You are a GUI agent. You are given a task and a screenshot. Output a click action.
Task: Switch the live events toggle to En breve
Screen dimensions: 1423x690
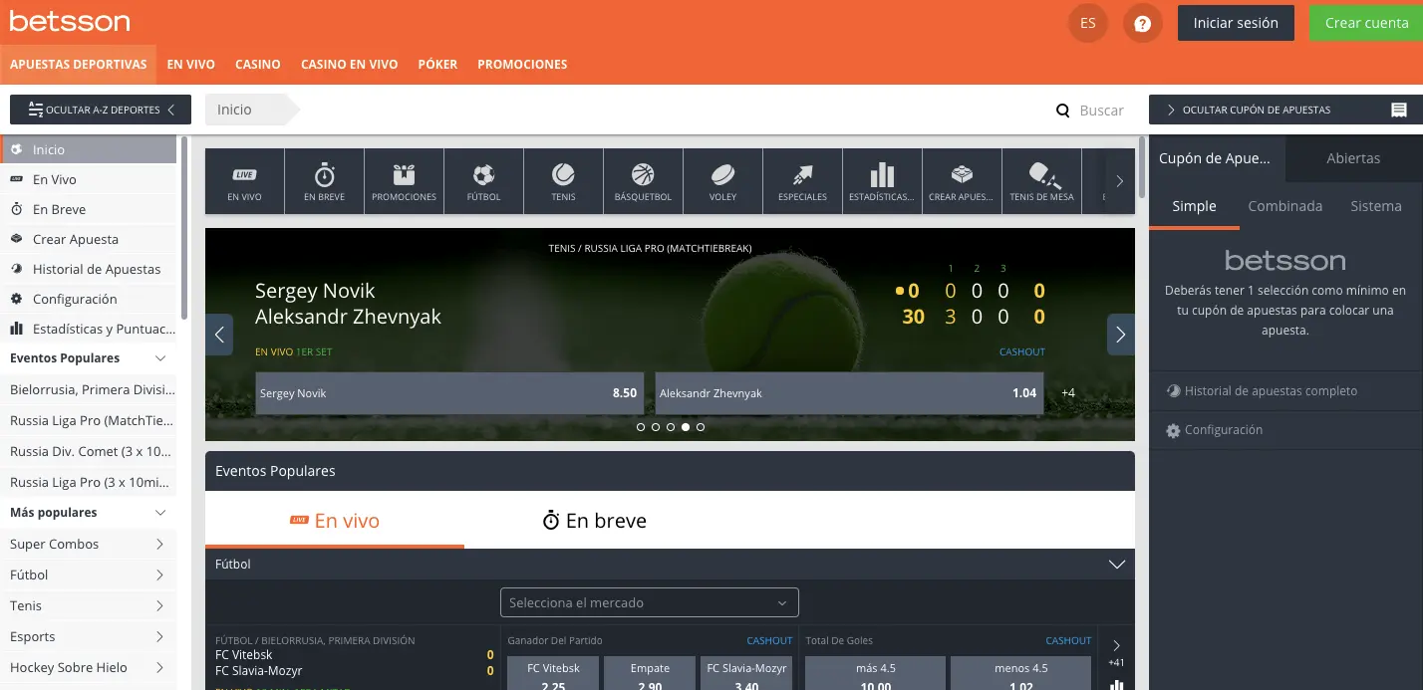coord(595,520)
